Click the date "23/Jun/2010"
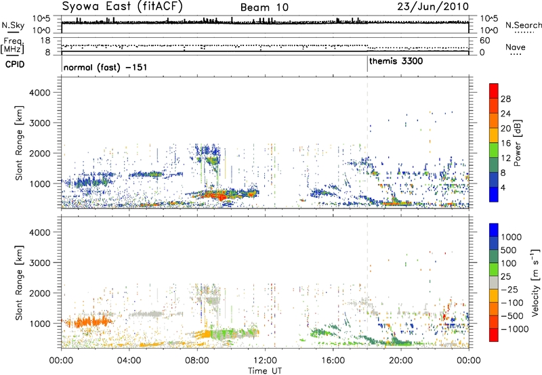The width and height of the screenshot is (542, 375). coord(433,6)
